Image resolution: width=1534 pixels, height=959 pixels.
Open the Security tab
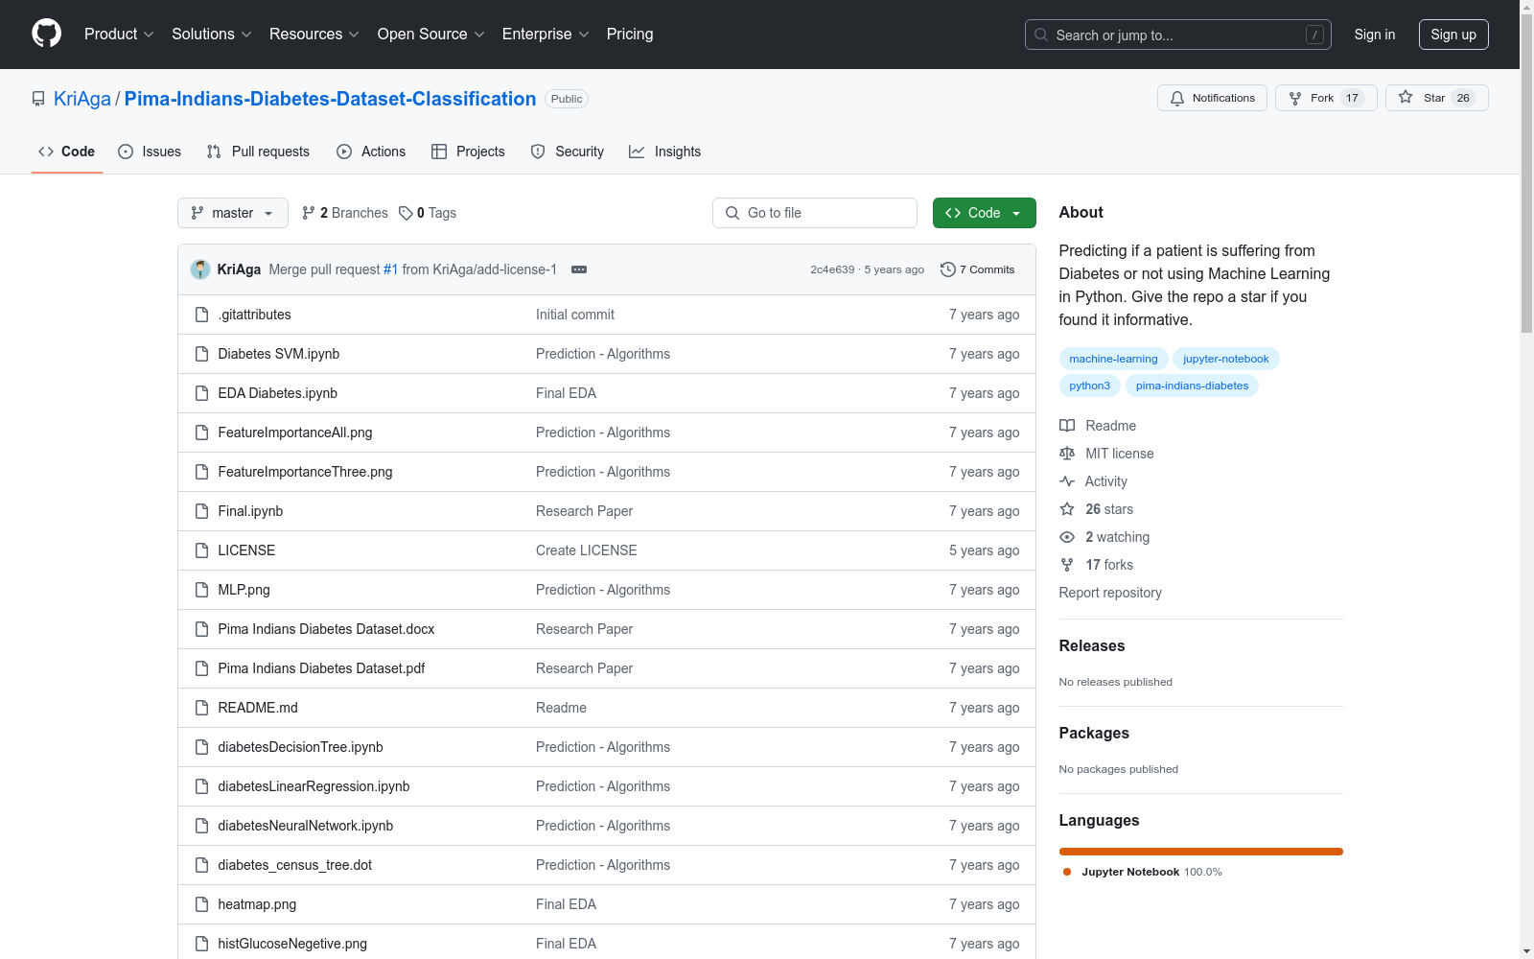(568, 152)
